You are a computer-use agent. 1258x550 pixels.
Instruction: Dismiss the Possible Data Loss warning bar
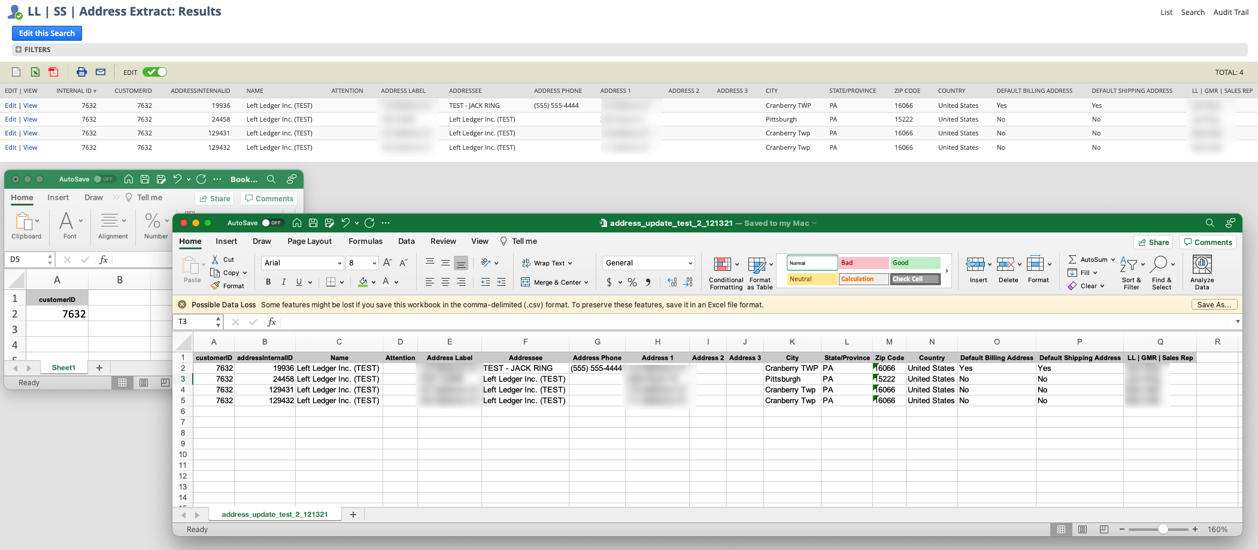point(182,304)
